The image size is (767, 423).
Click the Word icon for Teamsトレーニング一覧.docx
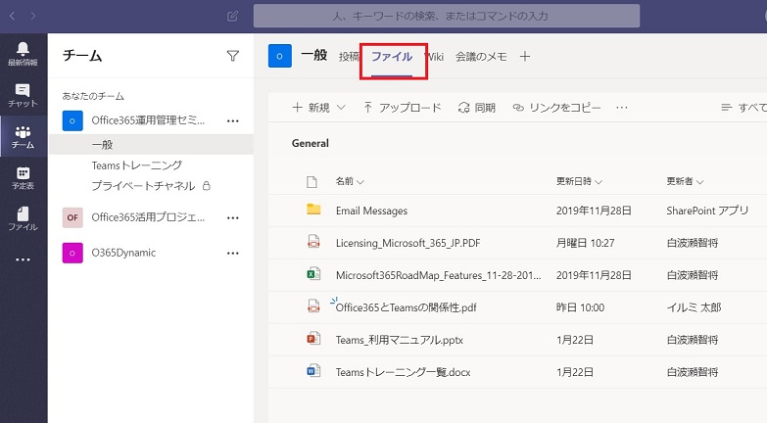[x=313, y=371]
